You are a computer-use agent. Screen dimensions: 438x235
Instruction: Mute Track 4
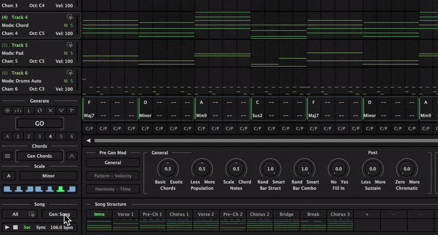66,26
